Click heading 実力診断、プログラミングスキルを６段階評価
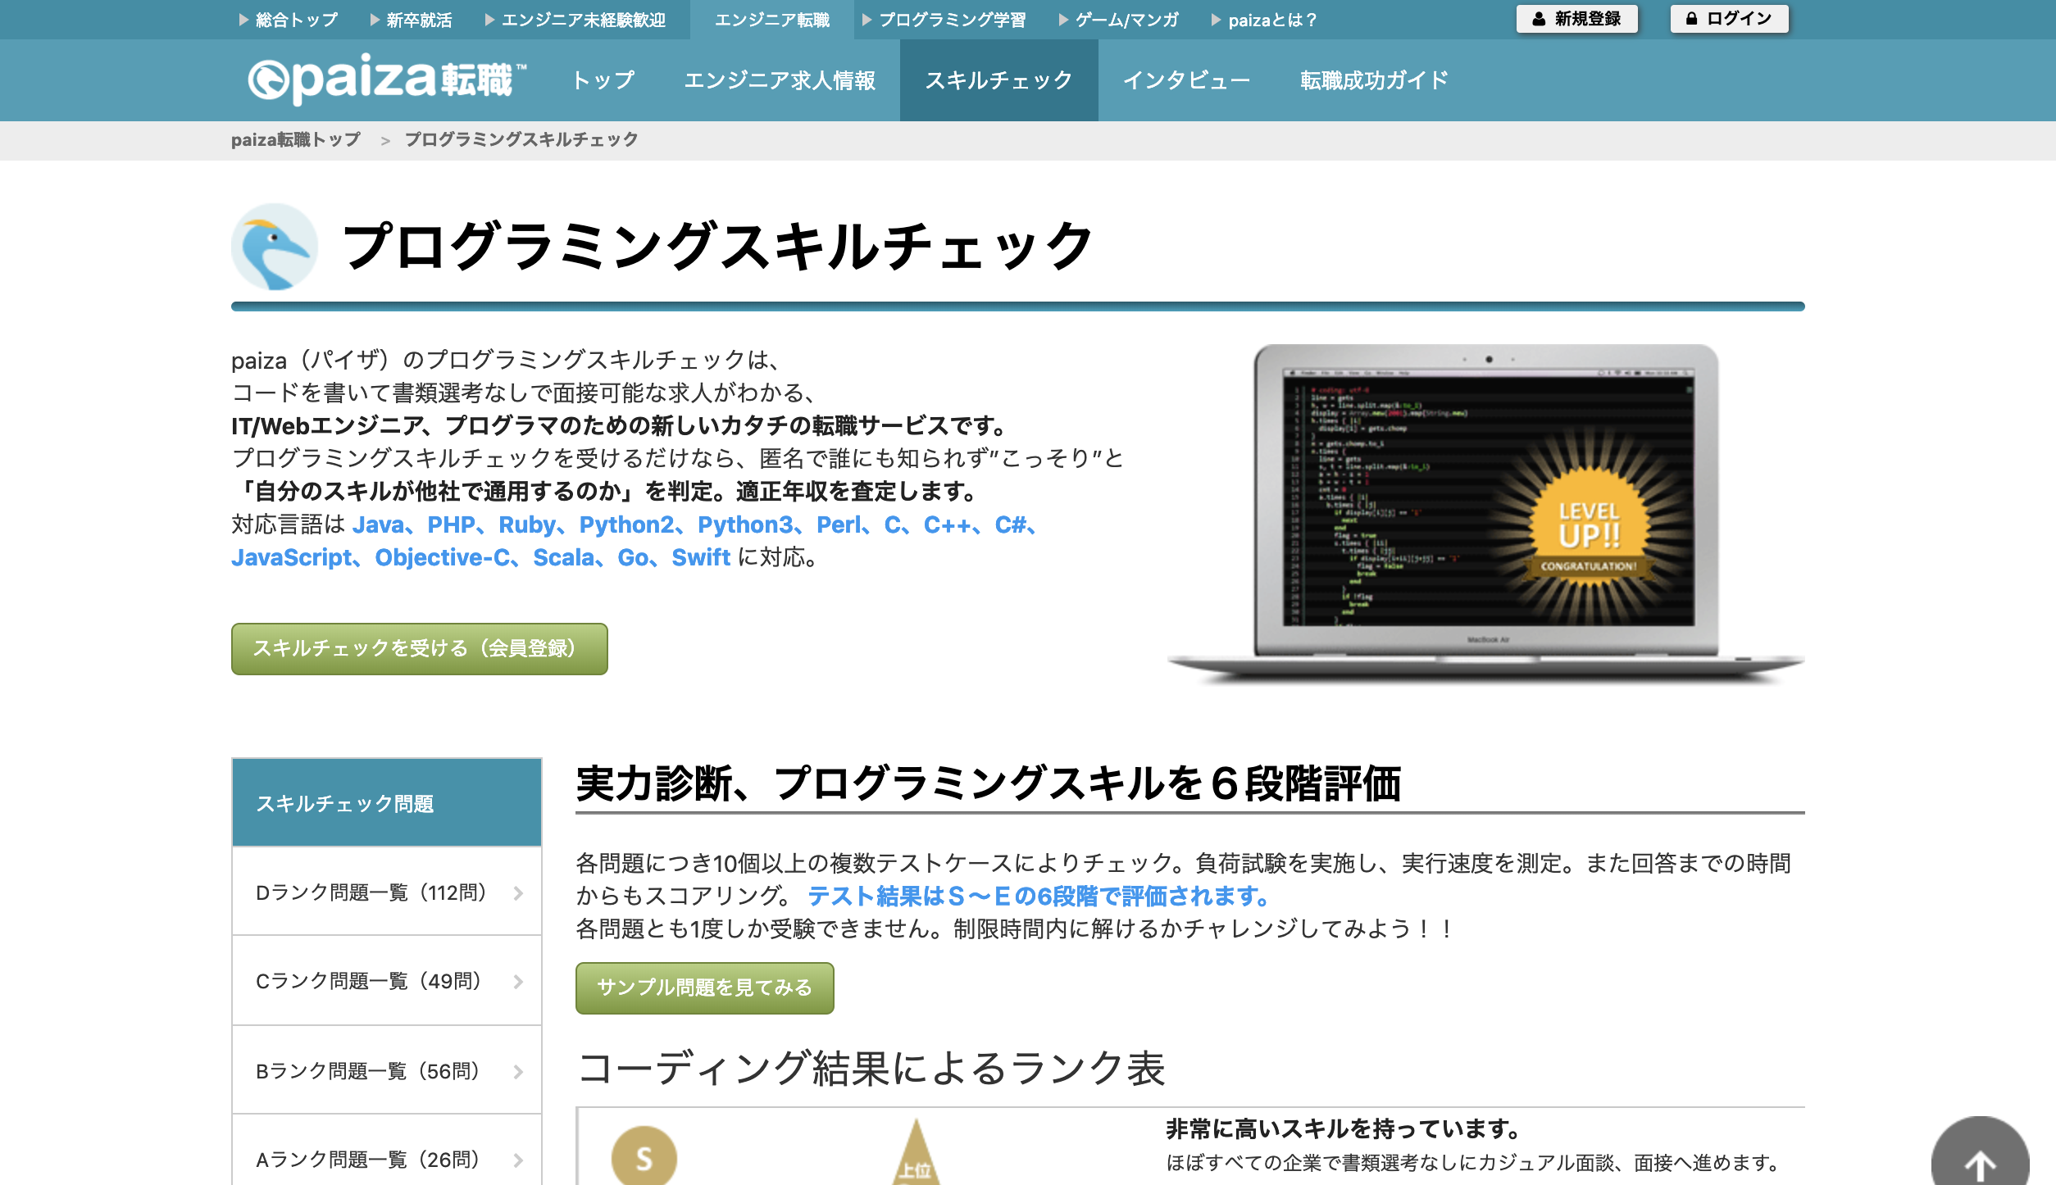 point(989,783)
